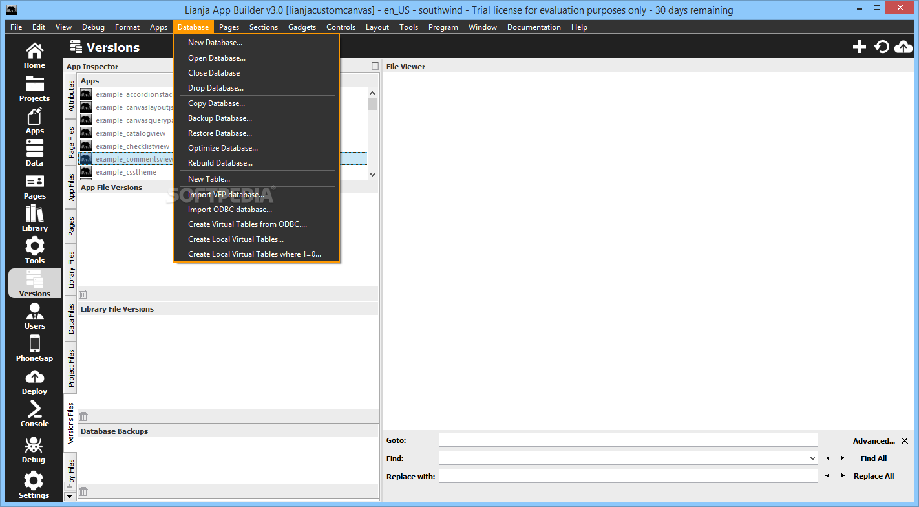This screenshot has width=919, height=507.
Task: Open the Users workspace
Action: [x=34, y=316]
